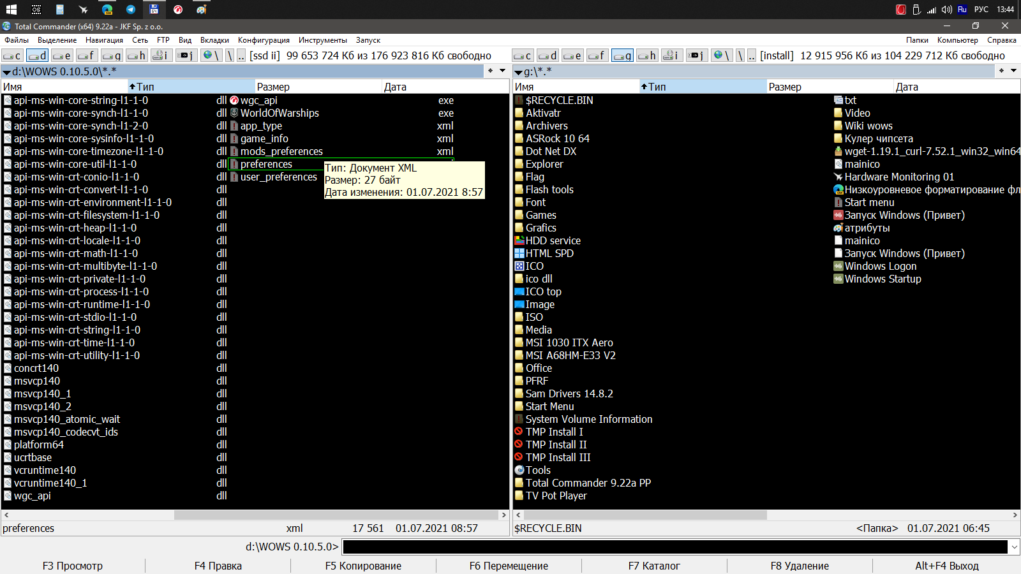
Task: Open the Навигация menu
Action: [x=104, y=40]
